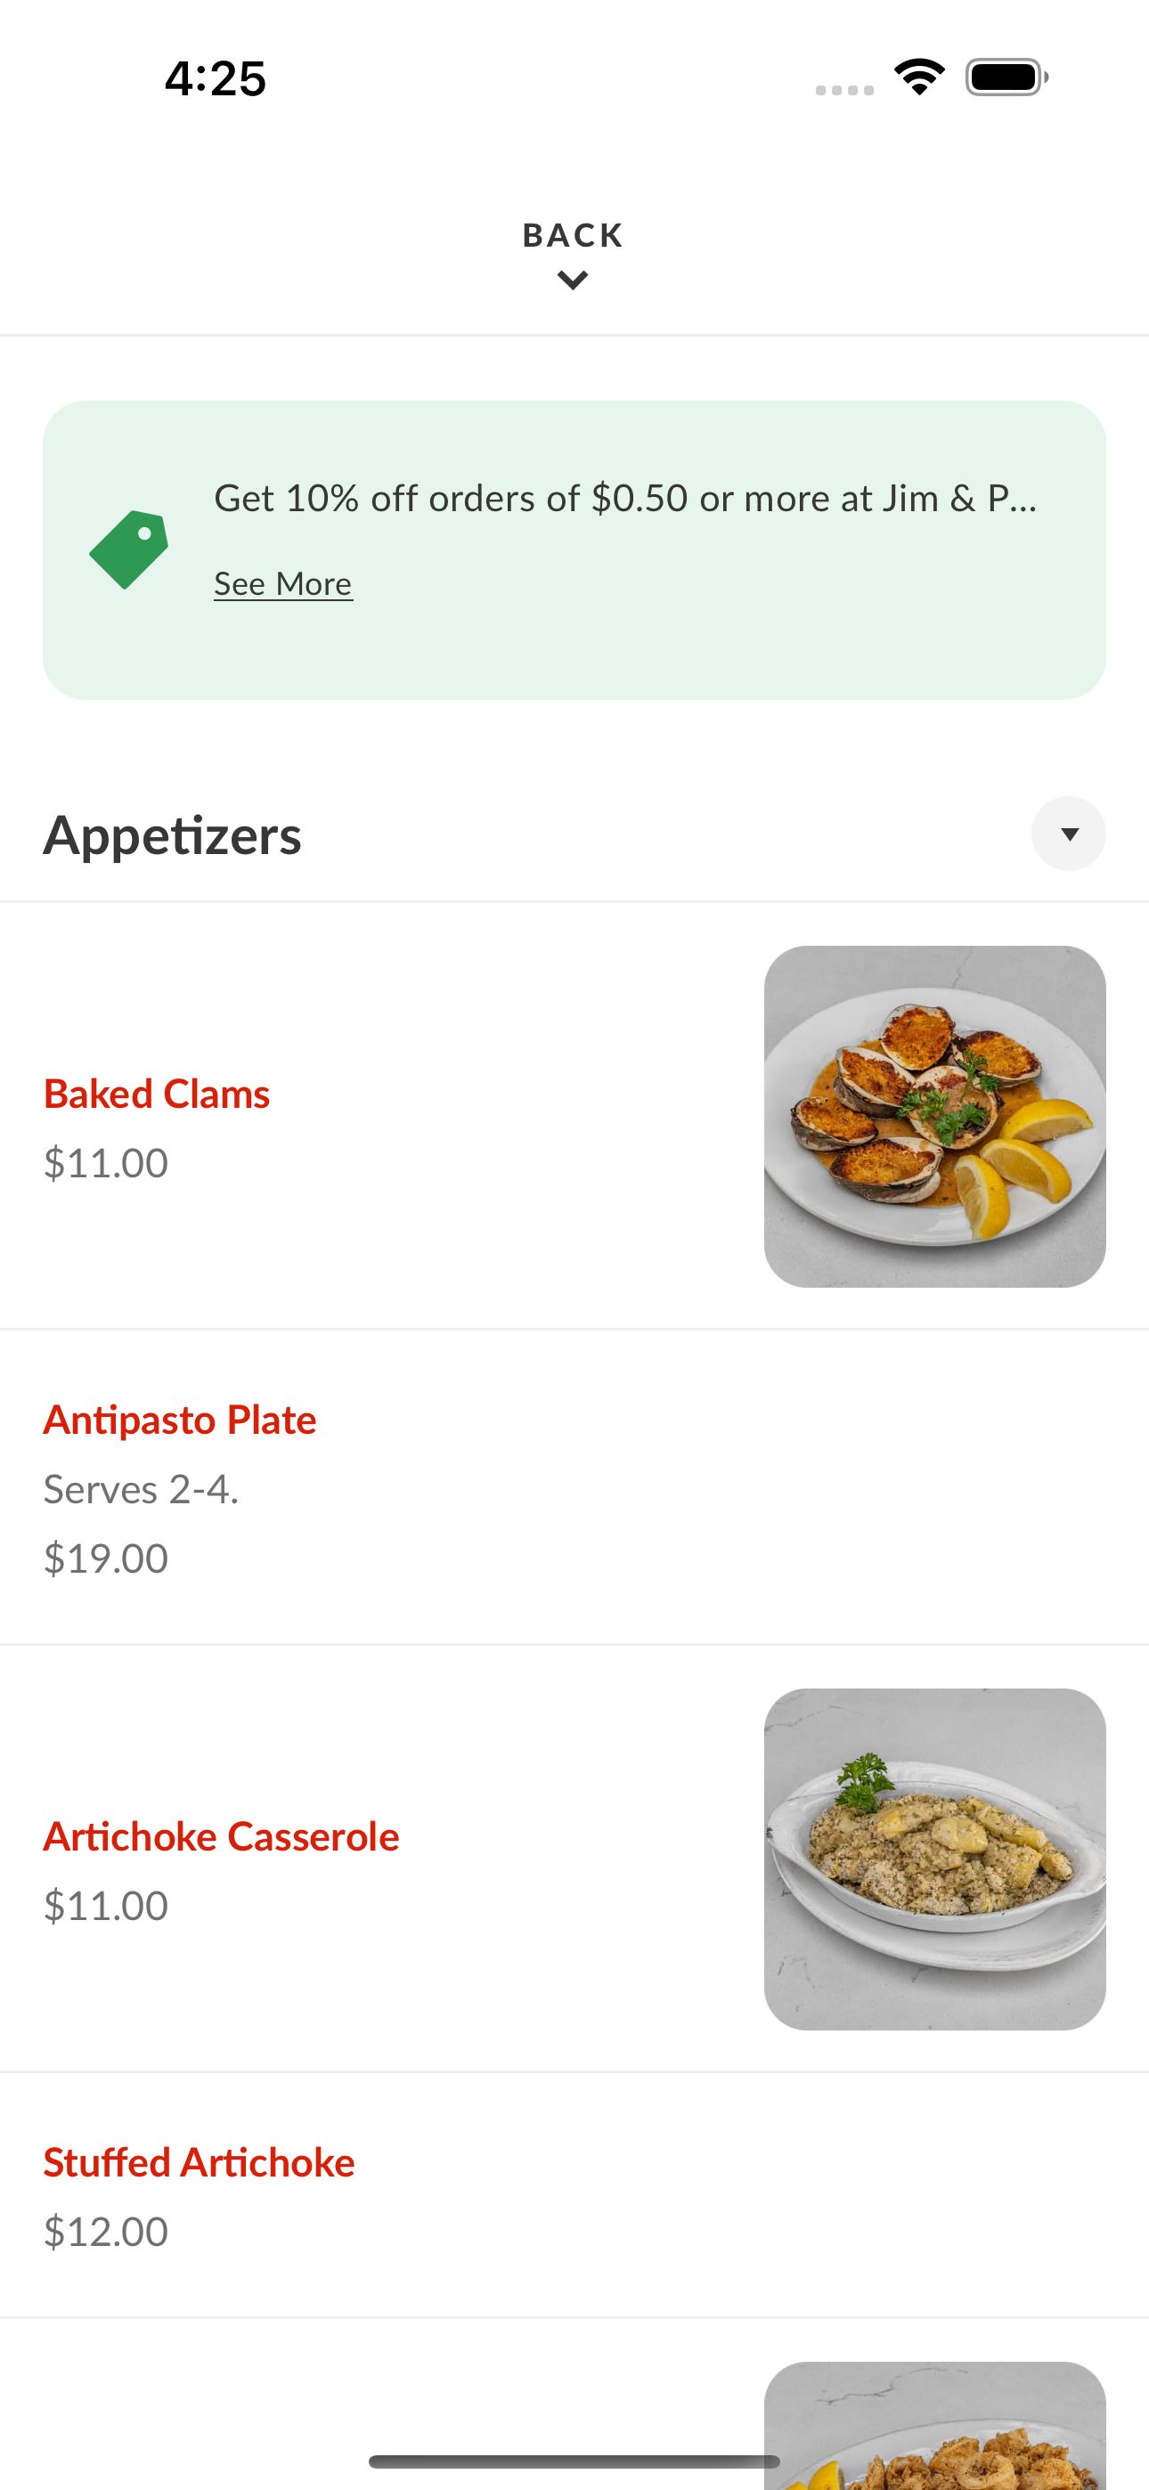Tap the Appetizers section heading
Image resolution: width=1149 pixels, height=2490 pixels.
pyautogui.click(x=172, y=835)
